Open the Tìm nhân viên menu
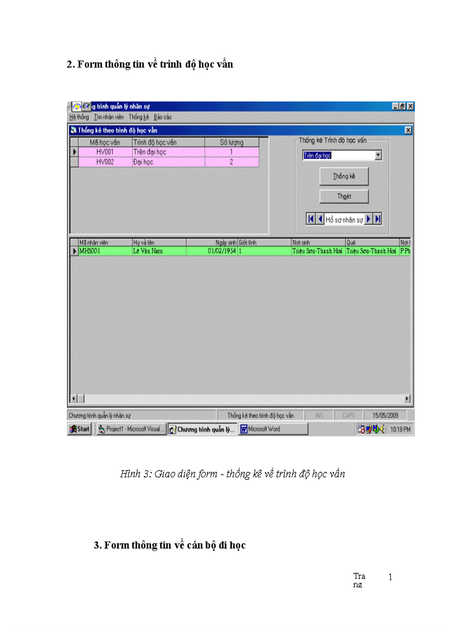The image size is (455, 627). tap(109, 117)
